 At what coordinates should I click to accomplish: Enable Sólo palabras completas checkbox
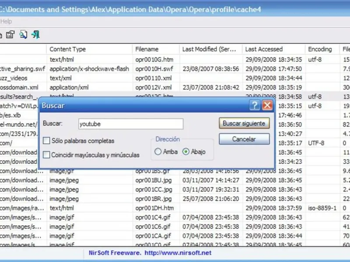pos(46,141)
